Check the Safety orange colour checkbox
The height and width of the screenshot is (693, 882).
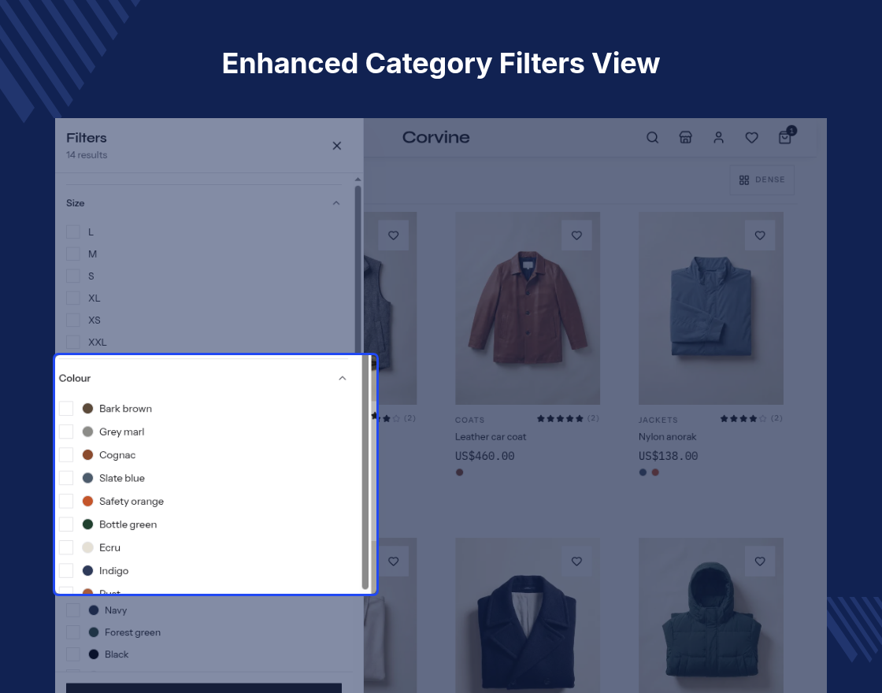coord(66,501)
